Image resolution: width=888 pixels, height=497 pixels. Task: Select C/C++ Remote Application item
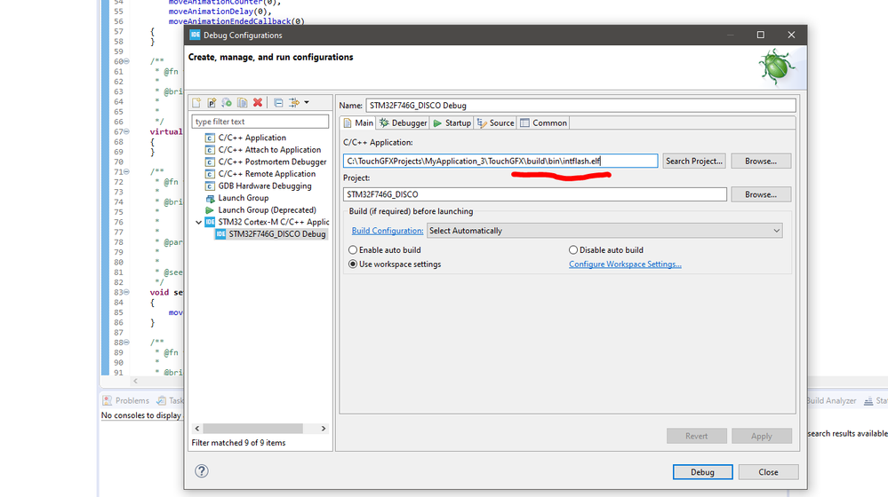click(267, 174)
